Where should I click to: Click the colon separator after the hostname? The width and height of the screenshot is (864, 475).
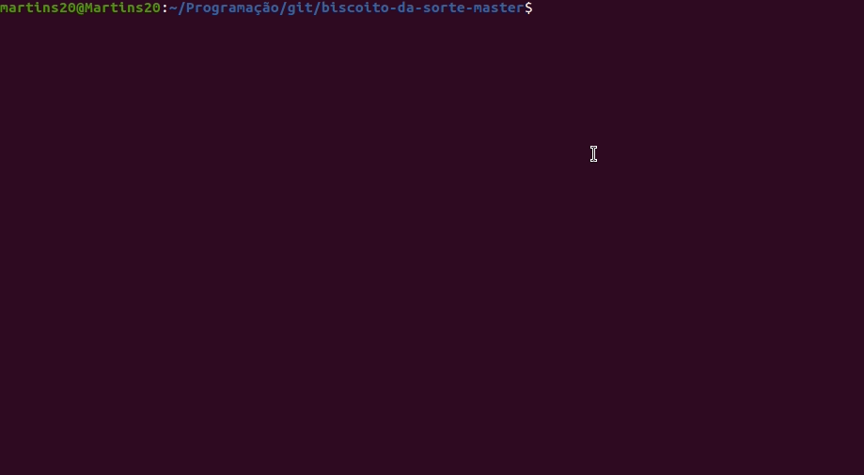tap(165, 8)
